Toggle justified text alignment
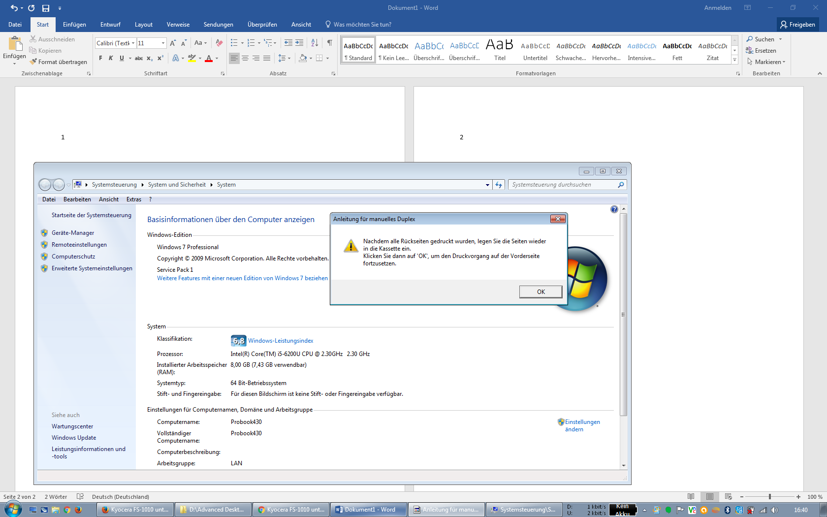Viewport: 827px width, 517px height. click(x=267, y=58)
